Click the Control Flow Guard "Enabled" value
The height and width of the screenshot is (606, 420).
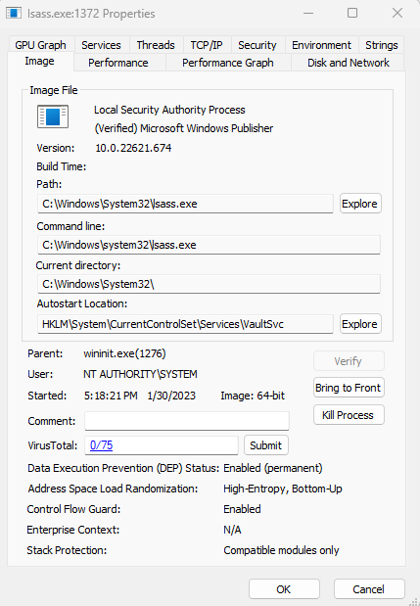pyautogui.click(x=242, y=509)
